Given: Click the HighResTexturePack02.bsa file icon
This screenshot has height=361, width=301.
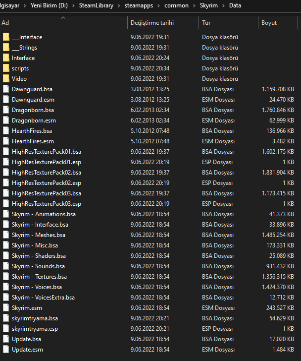Looking at the screenshot, I should tap(6, 172).
